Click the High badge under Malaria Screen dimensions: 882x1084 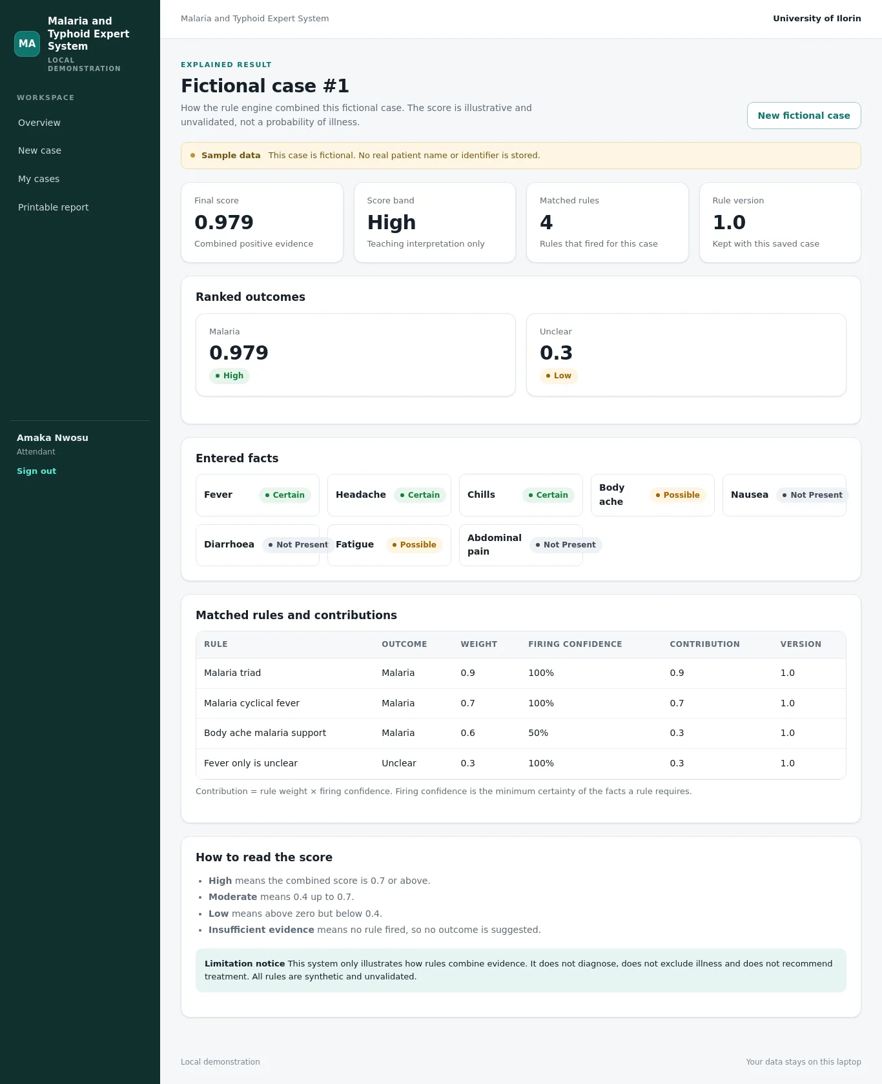[229, 376]
